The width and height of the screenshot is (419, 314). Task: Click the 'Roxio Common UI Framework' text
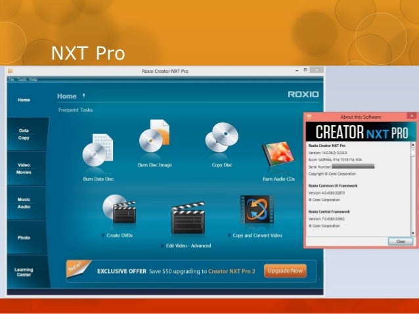pyautogui.click(x=333, y=186)
